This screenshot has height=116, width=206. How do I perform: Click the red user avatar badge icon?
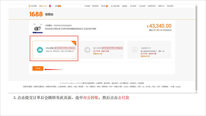50,6
